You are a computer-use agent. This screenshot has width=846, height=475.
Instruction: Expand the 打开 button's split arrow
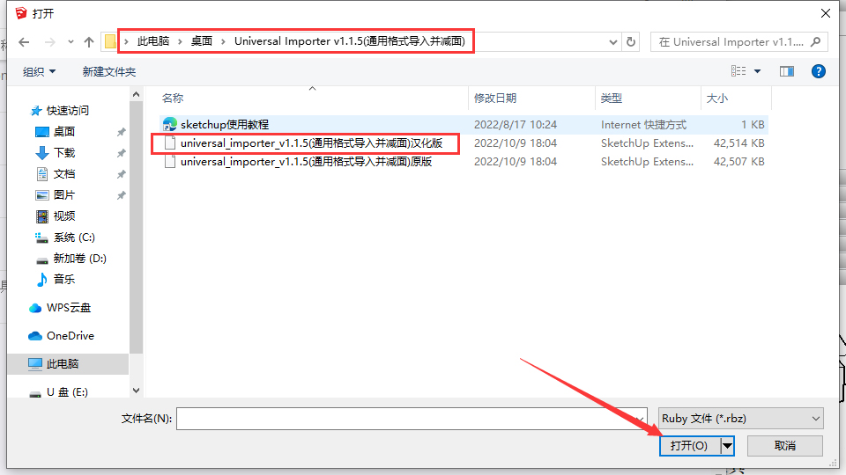727,446
